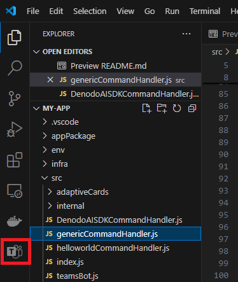Close genericCommandHandler.js in open editors

tap(50, 80)
